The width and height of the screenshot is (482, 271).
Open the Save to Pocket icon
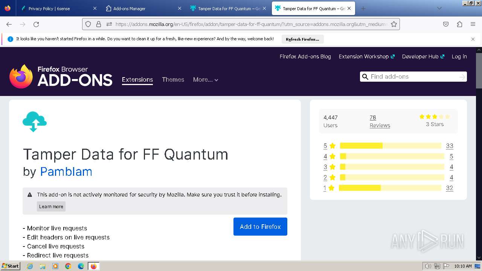446,24
